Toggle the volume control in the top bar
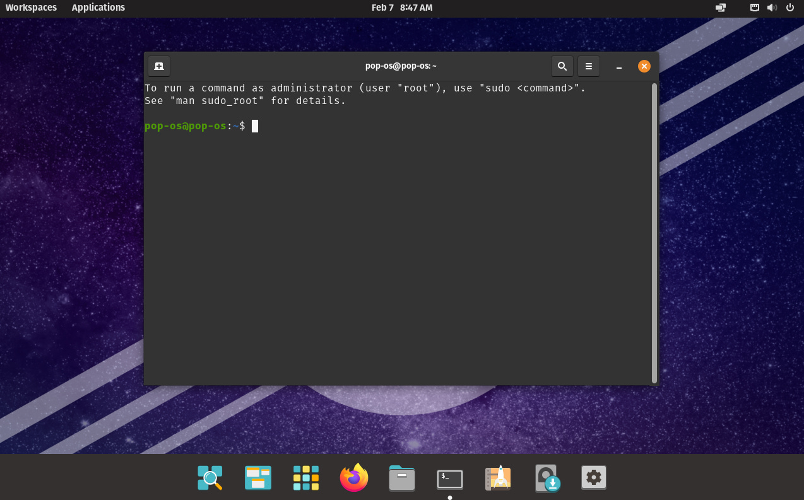Viewport: 804px width, 500px height. point(771,8)
